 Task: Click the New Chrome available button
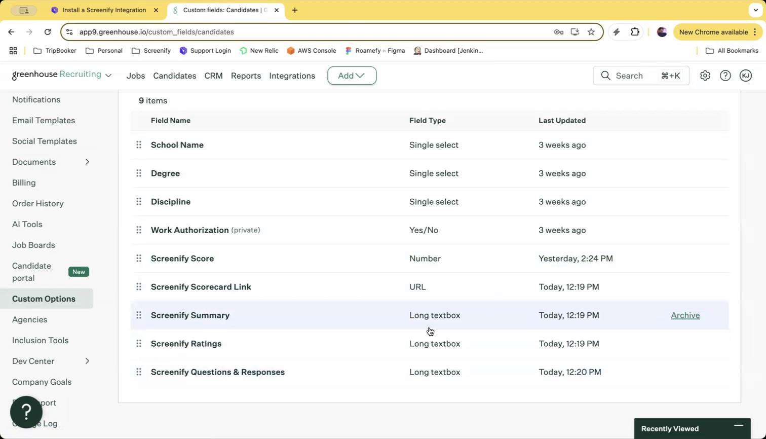tap(717, 32)
